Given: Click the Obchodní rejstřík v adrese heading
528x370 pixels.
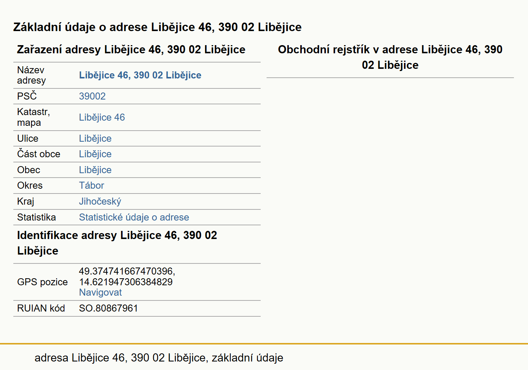Looking at the screenshot, I should pos(390,57).
